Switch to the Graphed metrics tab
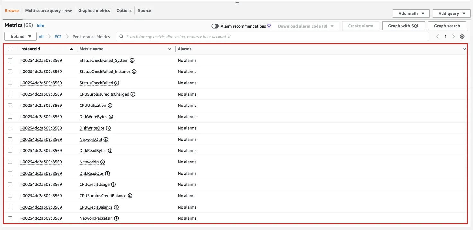Viewport: 473px width, 230px height. coord(94,10)
